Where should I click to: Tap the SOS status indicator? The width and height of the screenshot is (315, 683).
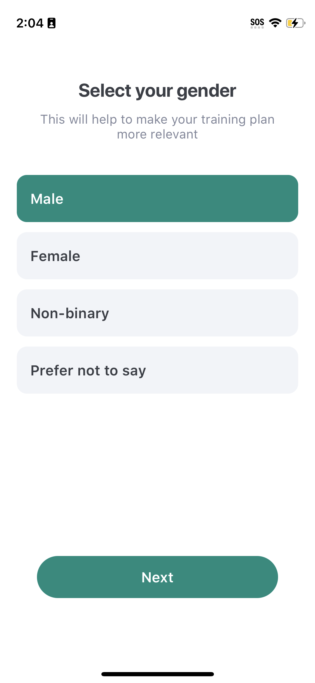click(257, 22)
